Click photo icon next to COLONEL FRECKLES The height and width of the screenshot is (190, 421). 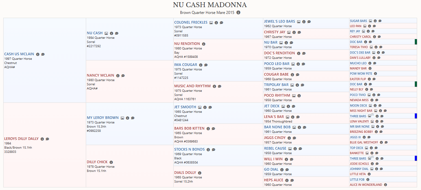[x=211, y=23]
